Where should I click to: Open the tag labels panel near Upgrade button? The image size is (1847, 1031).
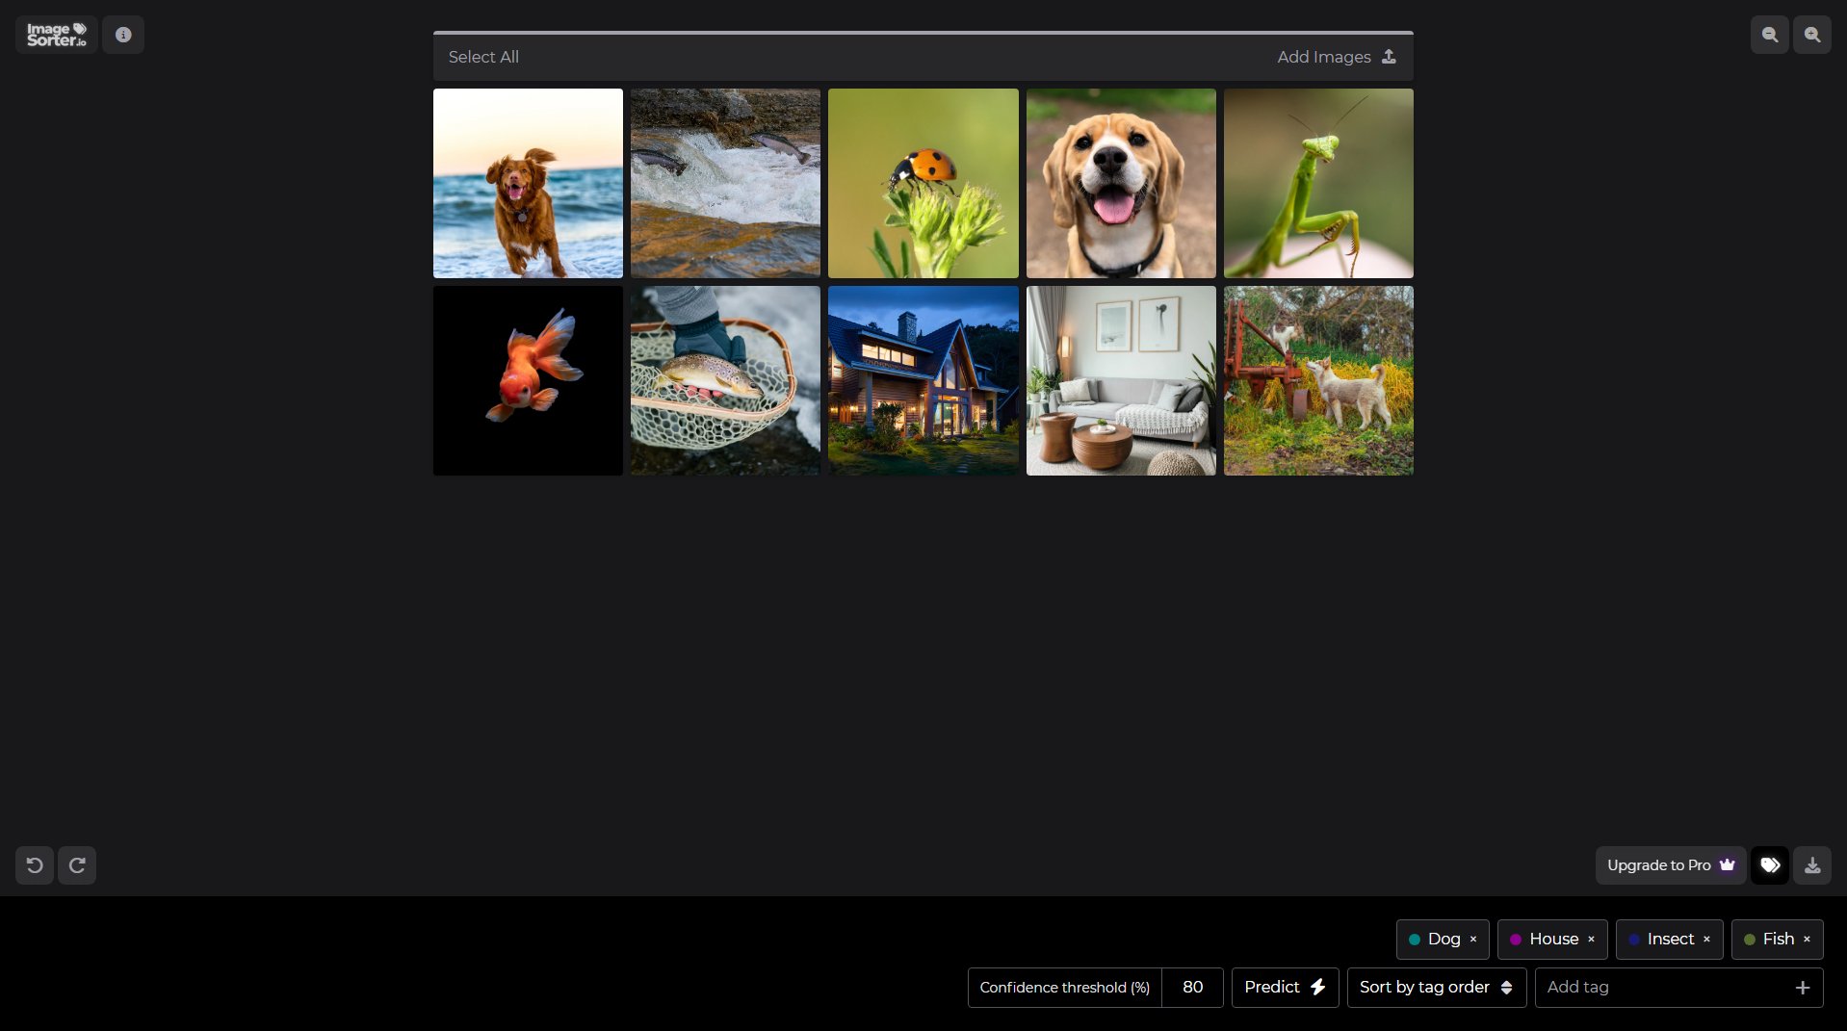tap(1770, 864)
